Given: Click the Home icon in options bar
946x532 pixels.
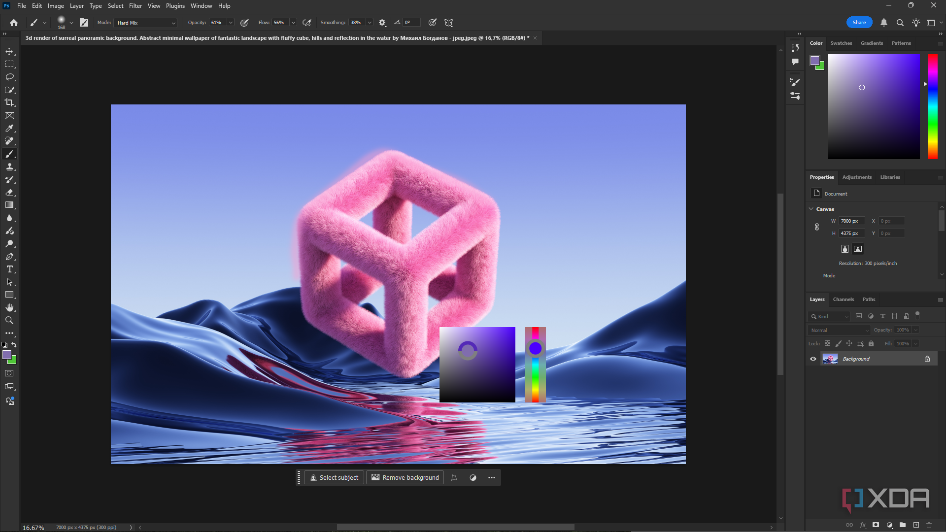Looking at the screenshot, I should [x=14, y=23].
